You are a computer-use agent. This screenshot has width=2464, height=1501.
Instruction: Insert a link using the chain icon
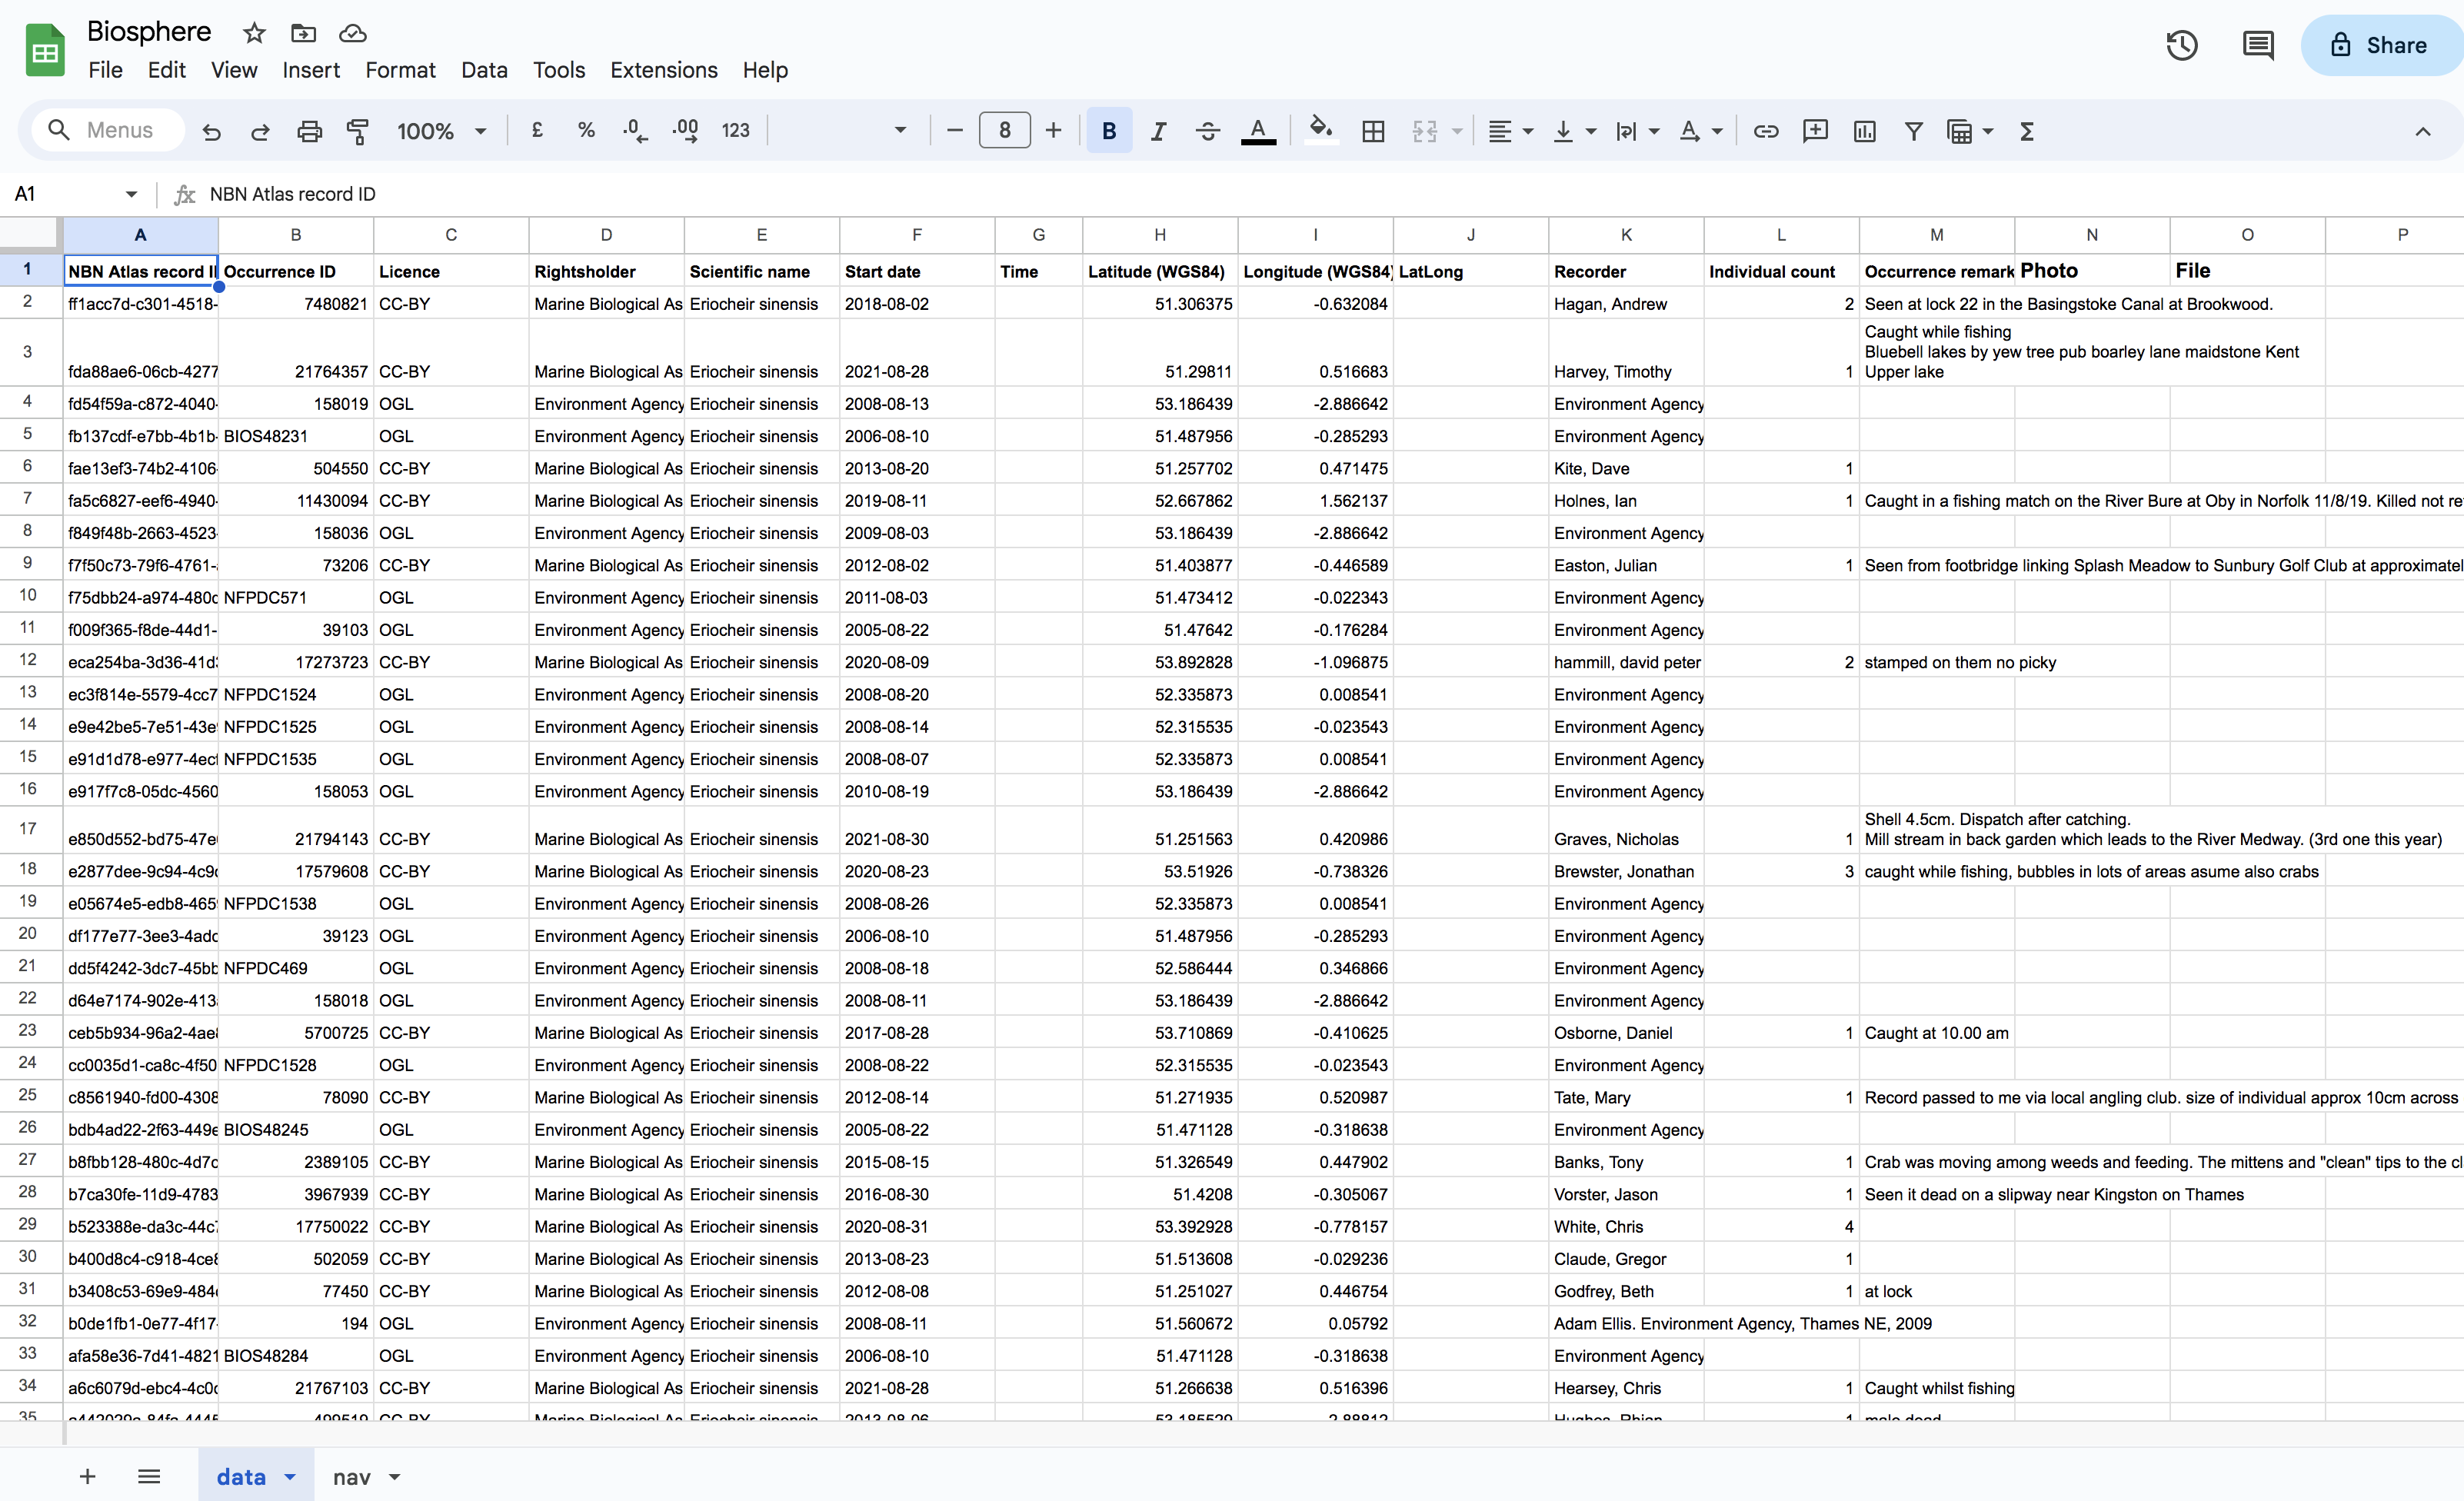pyautogui.click(x=1766, y=131)
